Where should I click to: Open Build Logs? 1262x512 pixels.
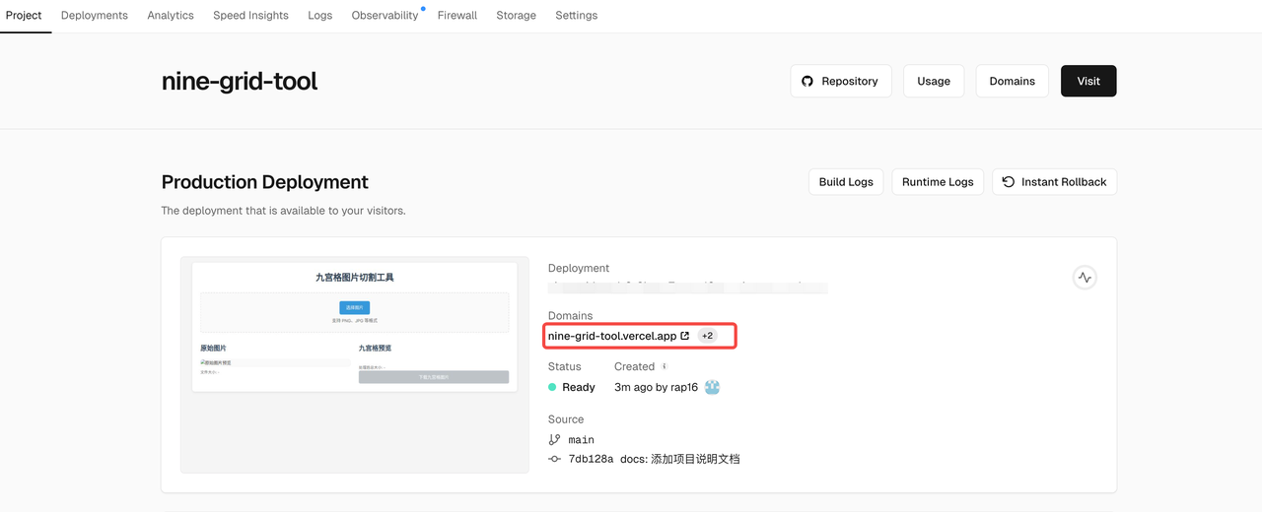coord(846,182)
